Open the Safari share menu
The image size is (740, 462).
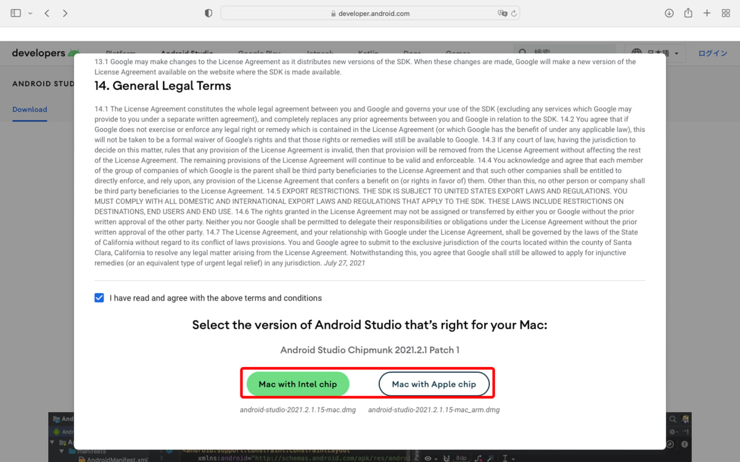point(688,13)
